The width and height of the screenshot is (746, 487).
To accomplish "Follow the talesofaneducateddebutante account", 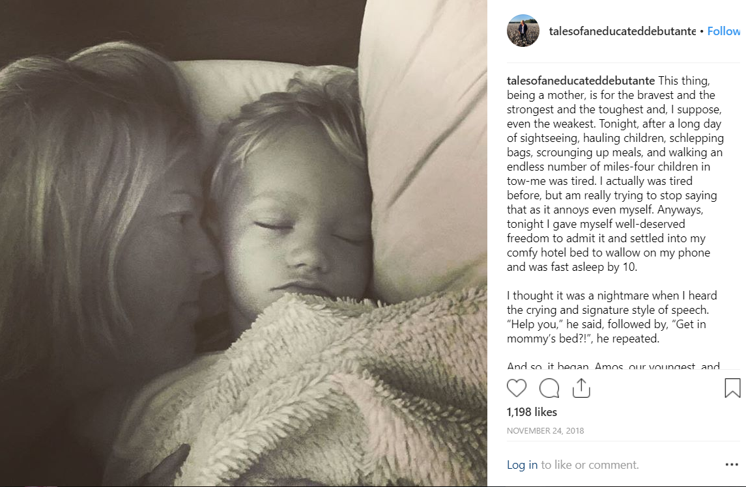I will [x=723, y=31].
